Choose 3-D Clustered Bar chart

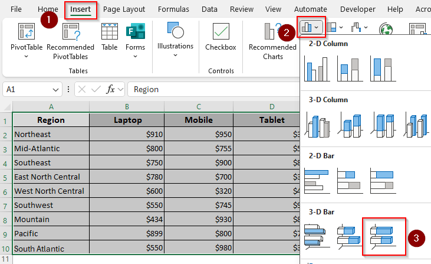click(317, 237)
